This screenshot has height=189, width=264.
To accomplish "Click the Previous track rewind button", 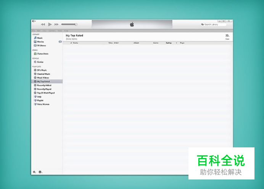I will (43, 24).
